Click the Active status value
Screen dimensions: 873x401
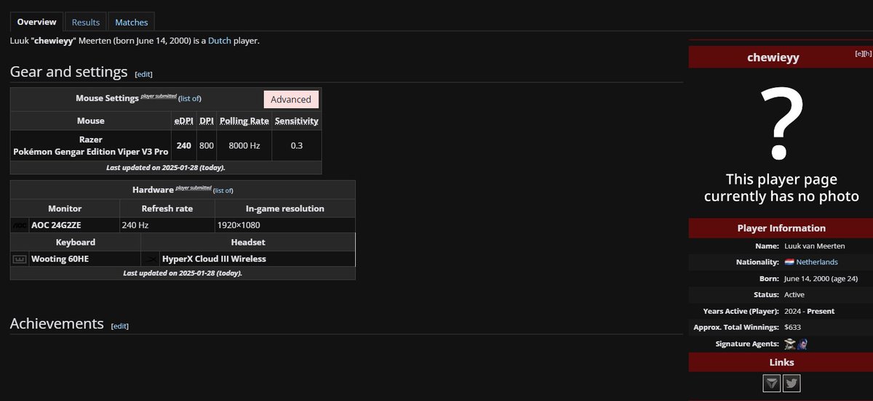(794, 295)
